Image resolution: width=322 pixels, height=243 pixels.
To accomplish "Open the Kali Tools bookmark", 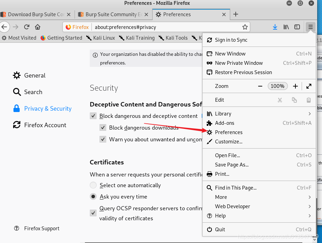I will point(173,38).
